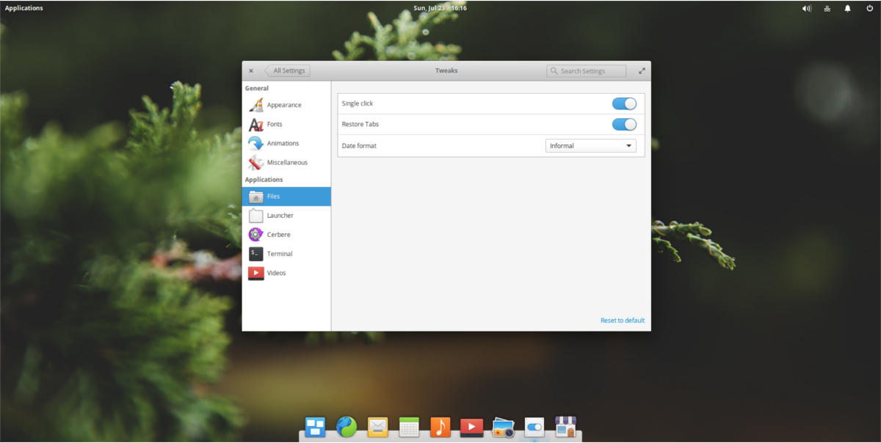
Task: Open the Photos app in dock
Action: [x=503, y=427]
